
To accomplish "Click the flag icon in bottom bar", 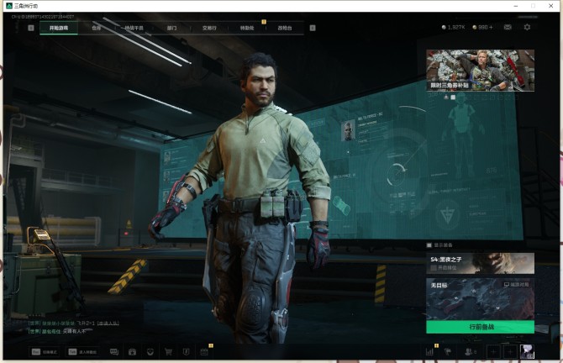I will click(448, 352).
